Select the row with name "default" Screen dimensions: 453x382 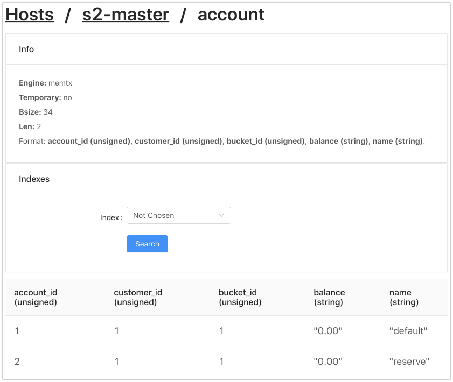[226, 331]
